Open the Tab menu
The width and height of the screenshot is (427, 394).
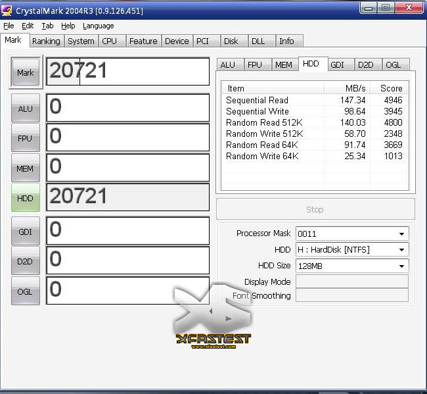click(x=47, y=26)
